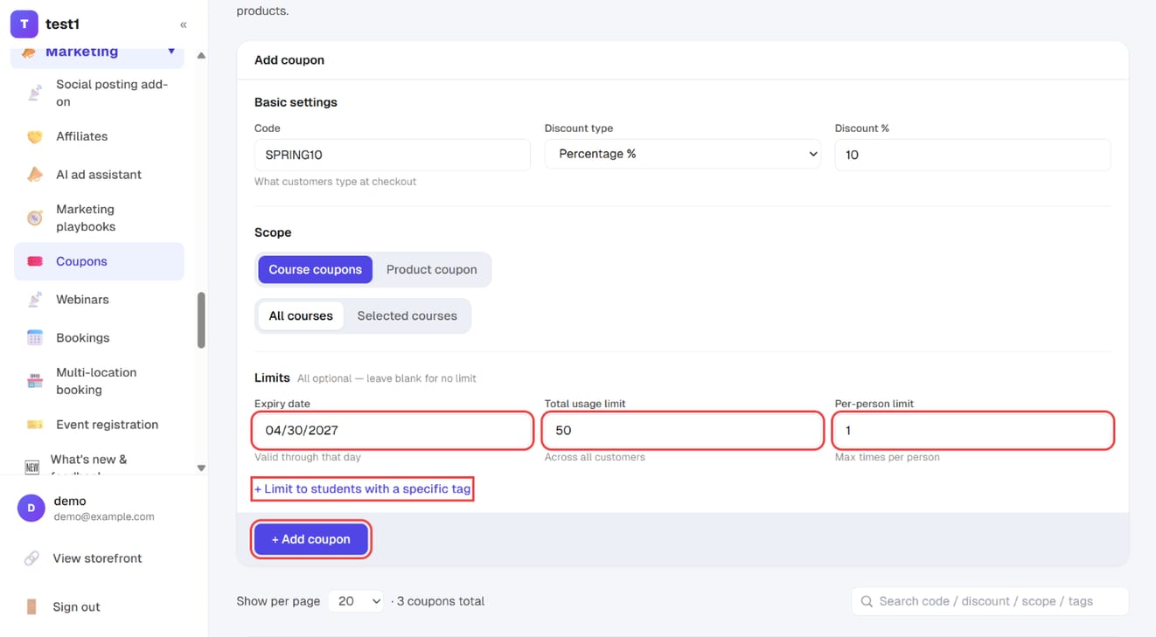Click the 'Max times per person' hint
Image resolution: width=1156 pixels, height=637 pixels.
click(x=888, y=457)
